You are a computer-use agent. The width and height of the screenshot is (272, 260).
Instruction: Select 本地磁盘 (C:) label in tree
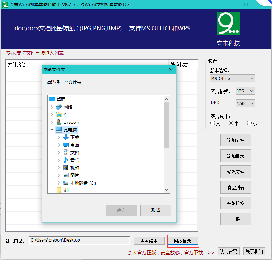83,183
